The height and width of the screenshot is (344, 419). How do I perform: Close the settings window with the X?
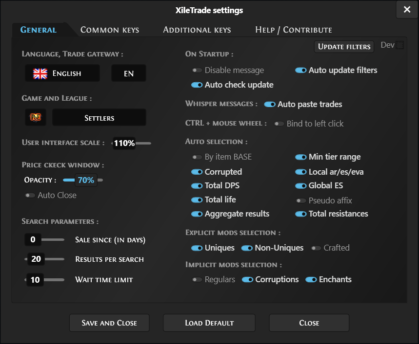pyautogui.click(x=407, y=10)
